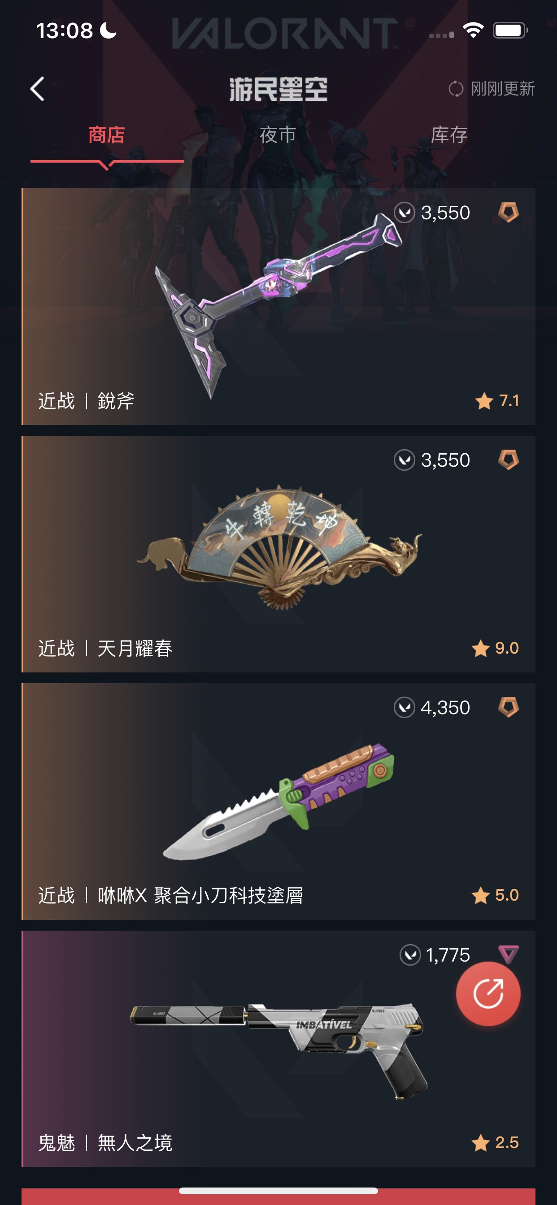Tap the back arrow icon
The image size is (557, 1205).
pos(37,89)
